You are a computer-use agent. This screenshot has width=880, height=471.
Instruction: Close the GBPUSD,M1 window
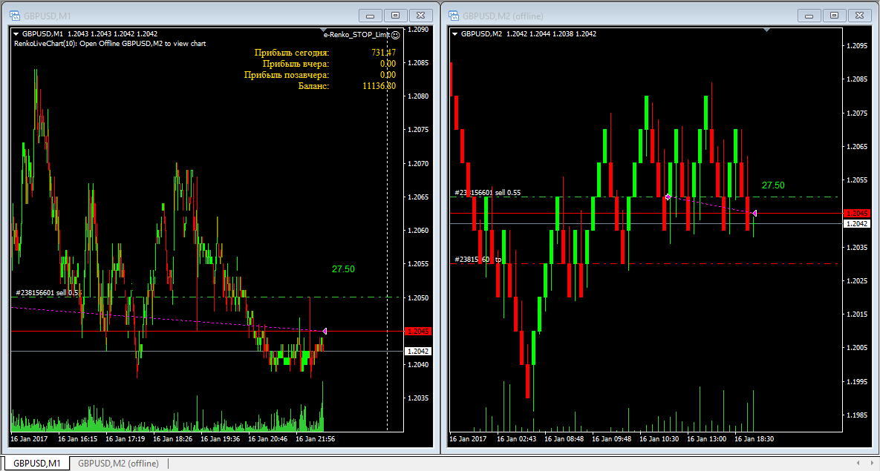pyautogui.click(x=421, y=16)
